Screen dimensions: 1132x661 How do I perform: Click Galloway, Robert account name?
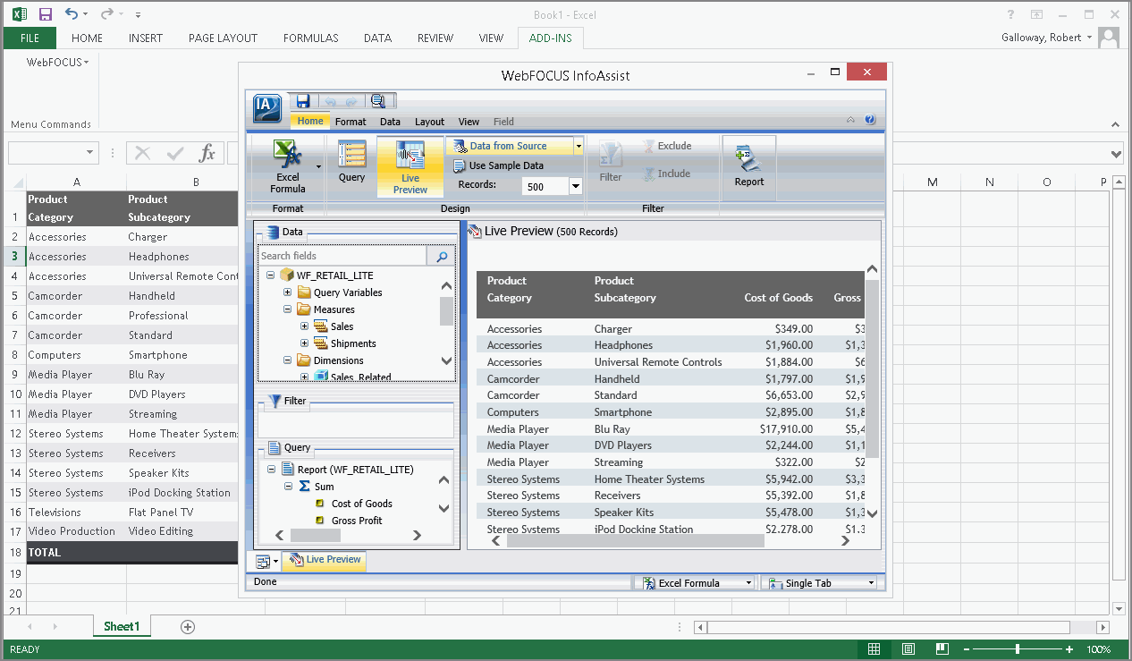point(1043,38)
